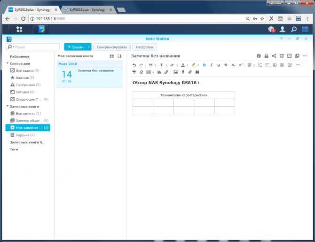
Task: Open the search options dropdown by the magnifier
Action: [x=10, y=47]
